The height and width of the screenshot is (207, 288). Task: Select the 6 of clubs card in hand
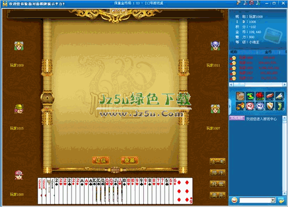pos(167,191)
